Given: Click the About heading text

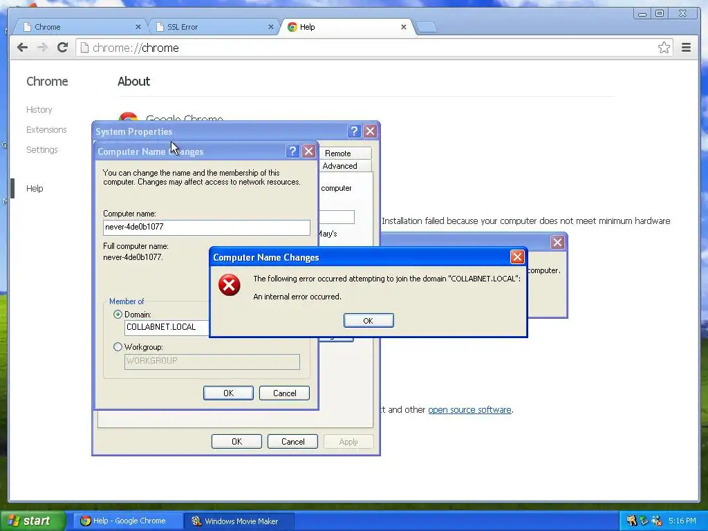Looking at the screenshot, I should click(133, 82).
